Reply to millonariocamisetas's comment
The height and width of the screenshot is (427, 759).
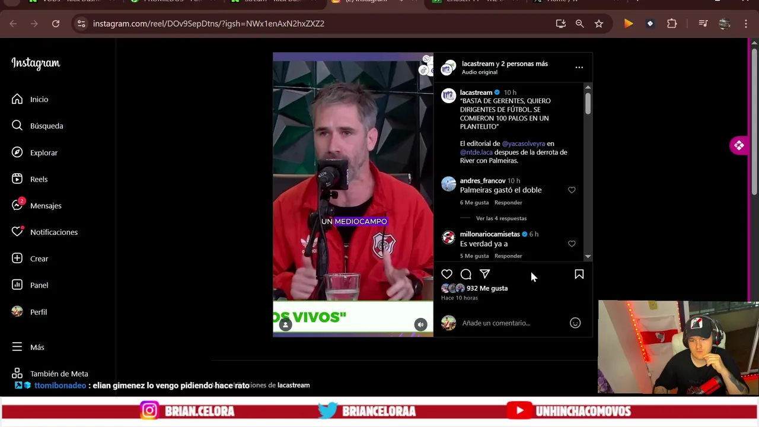[508, 256]
